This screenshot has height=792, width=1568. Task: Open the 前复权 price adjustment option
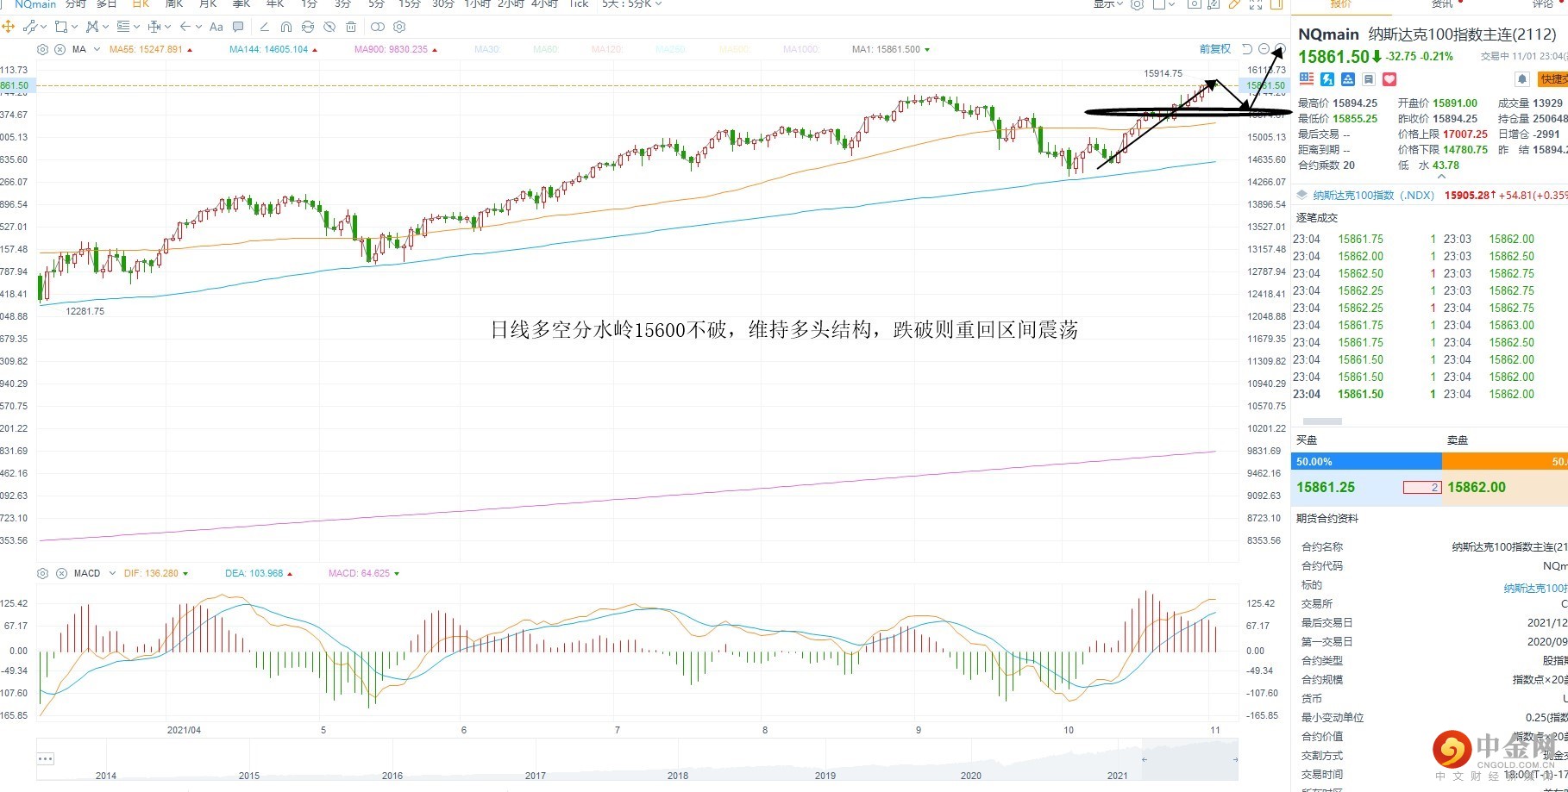pyautogui.click(x=1214, y=49)
